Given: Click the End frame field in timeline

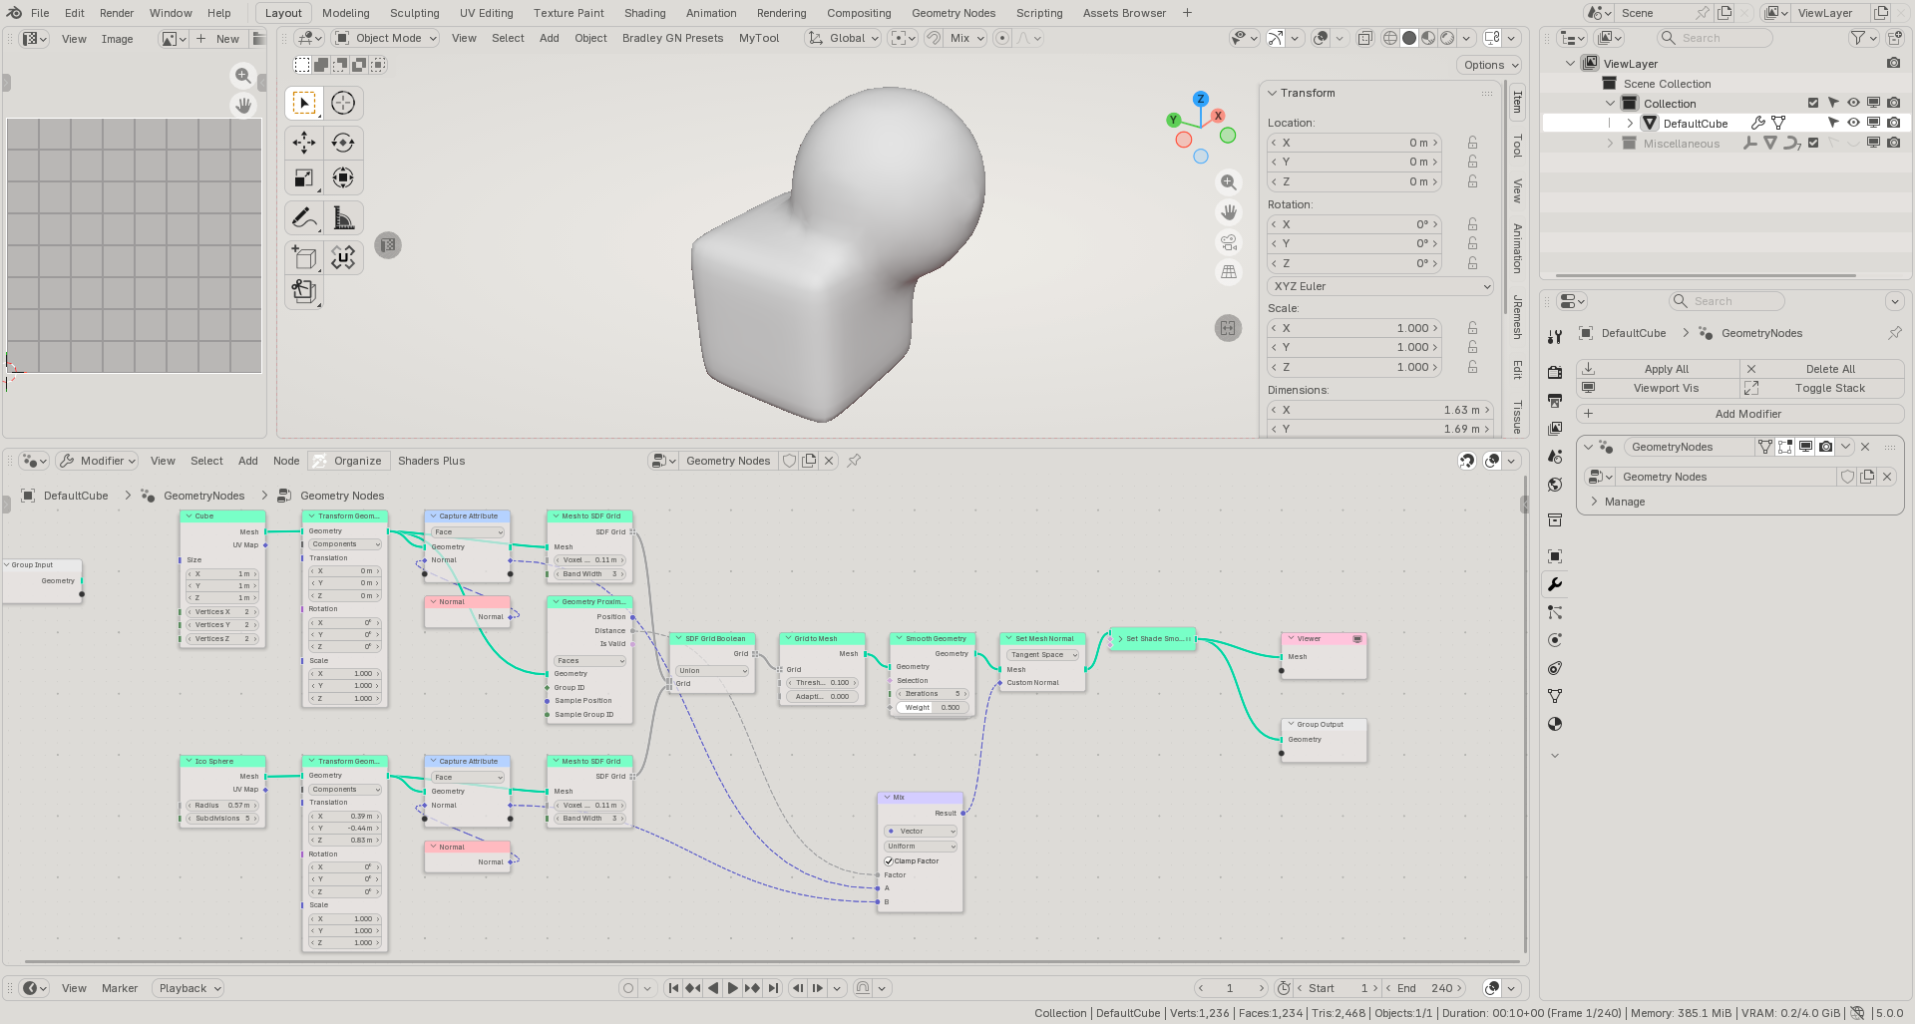Looking at the screenshot, I should (x=1424, y=988).
